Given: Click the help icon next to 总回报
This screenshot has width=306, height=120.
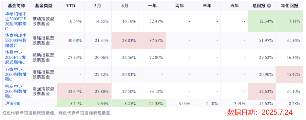Looking at the screenshot, I should pyautogui.click(x=269, y=6).
